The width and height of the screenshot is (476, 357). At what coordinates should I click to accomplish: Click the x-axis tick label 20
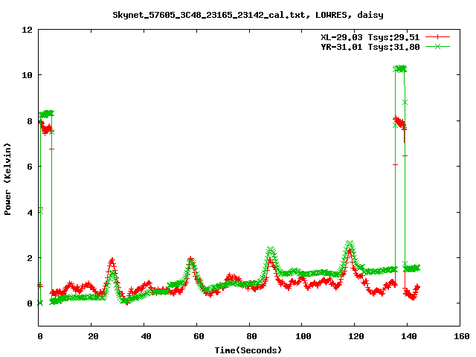pos(93,336)
